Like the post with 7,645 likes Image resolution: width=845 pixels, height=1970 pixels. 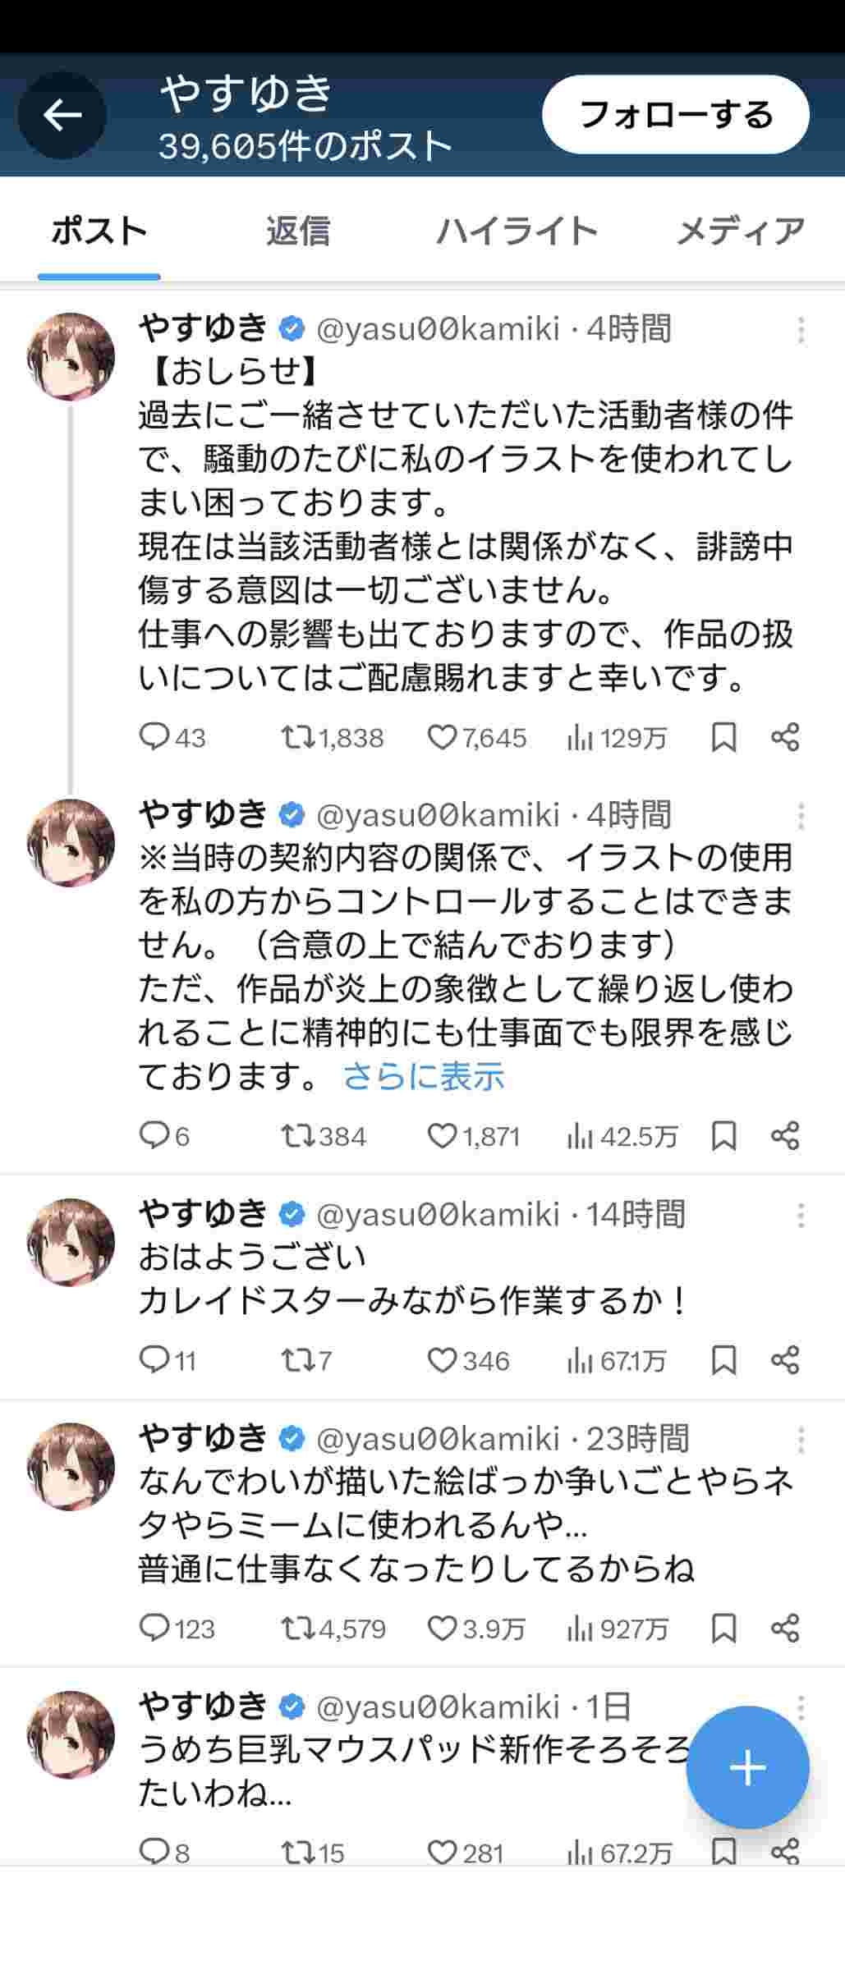[442, 737]
